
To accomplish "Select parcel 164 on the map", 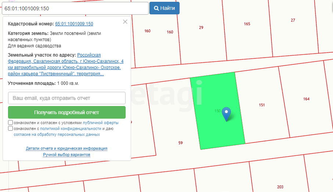I will tap(306, 99).
